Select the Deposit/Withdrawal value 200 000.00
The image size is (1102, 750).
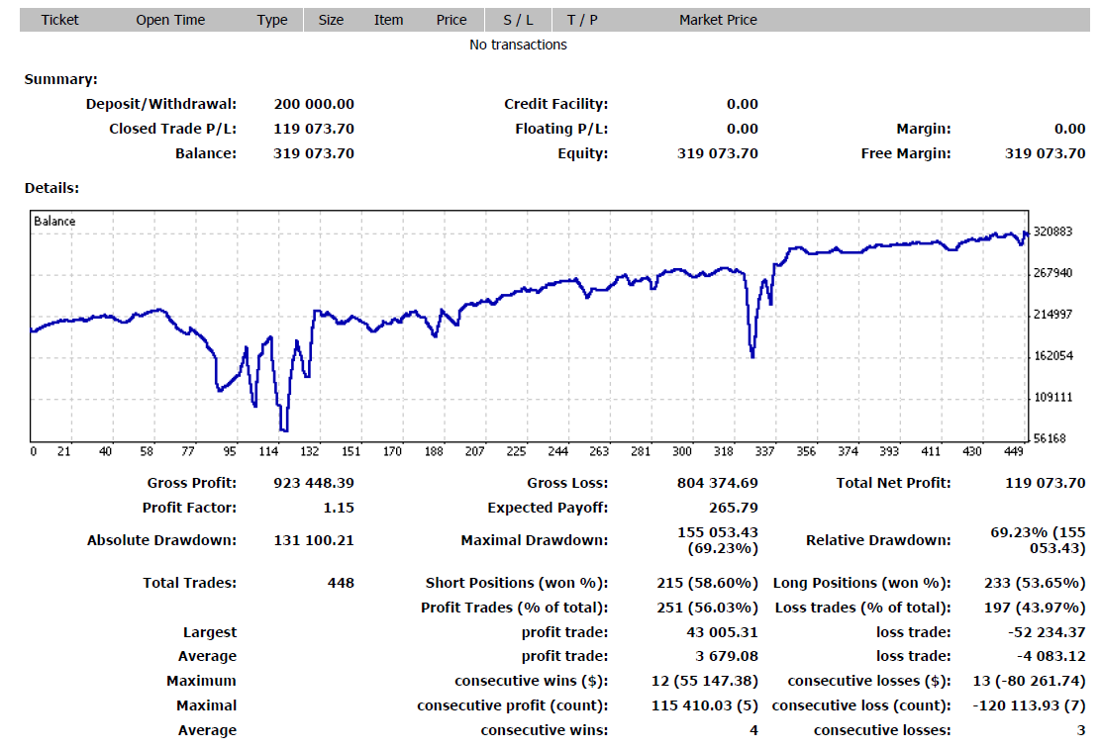click(313, 104)
